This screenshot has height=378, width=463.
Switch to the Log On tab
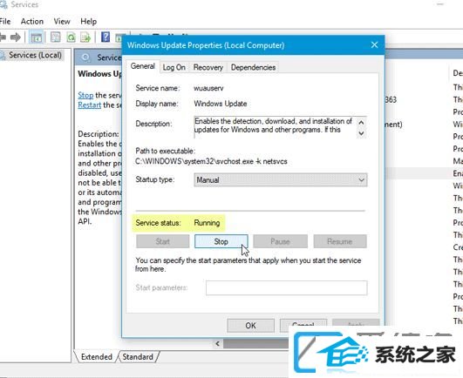174,68
